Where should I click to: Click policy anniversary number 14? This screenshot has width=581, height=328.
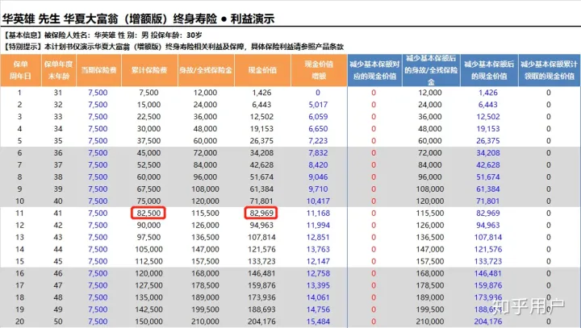(19, 250)
